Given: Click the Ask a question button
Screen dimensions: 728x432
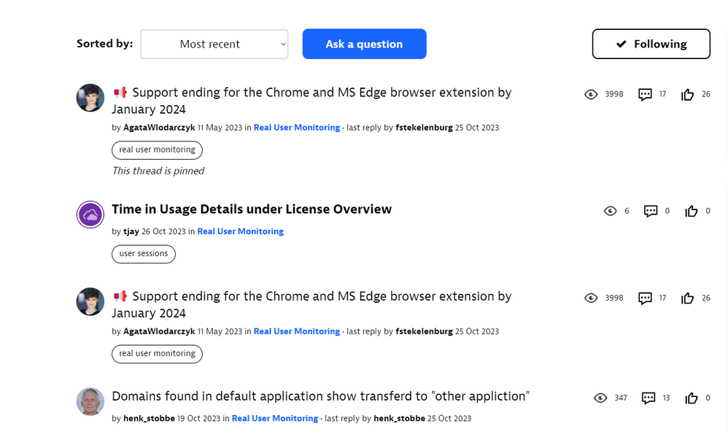Looking at the screenshot, I should pos(364,44).
